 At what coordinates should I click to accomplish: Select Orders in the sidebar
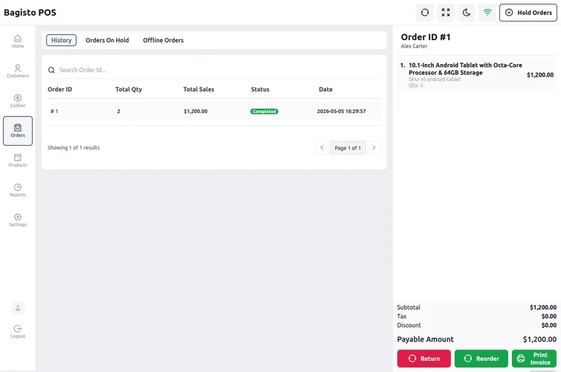pos(18,131)
